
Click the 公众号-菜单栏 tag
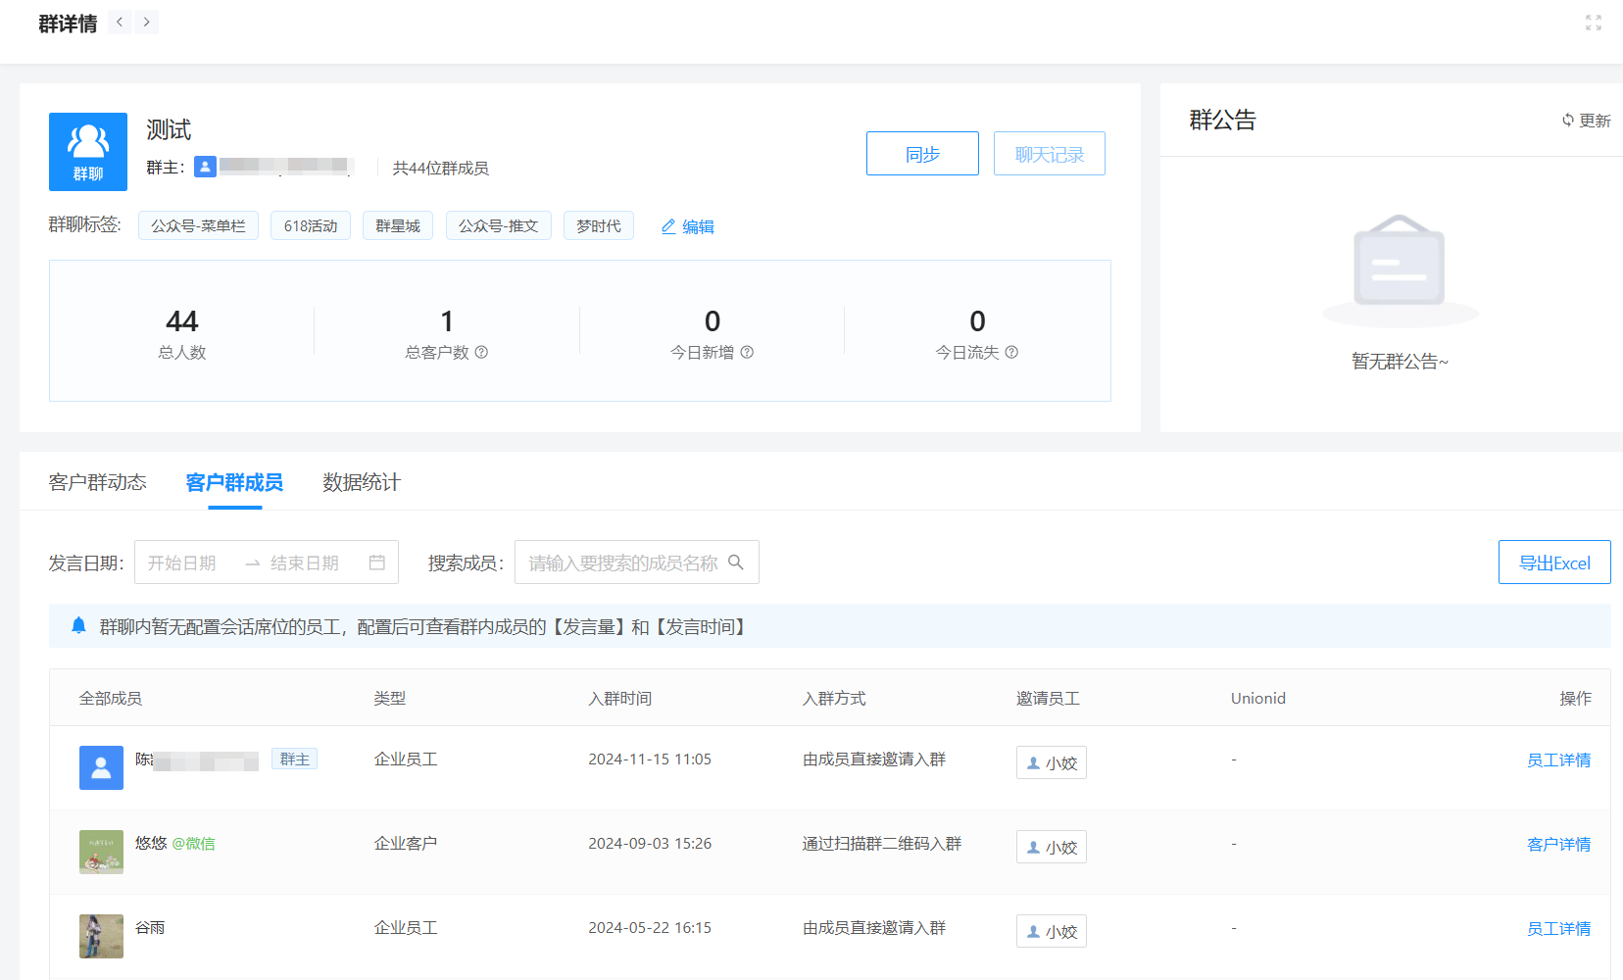(198, 225)
